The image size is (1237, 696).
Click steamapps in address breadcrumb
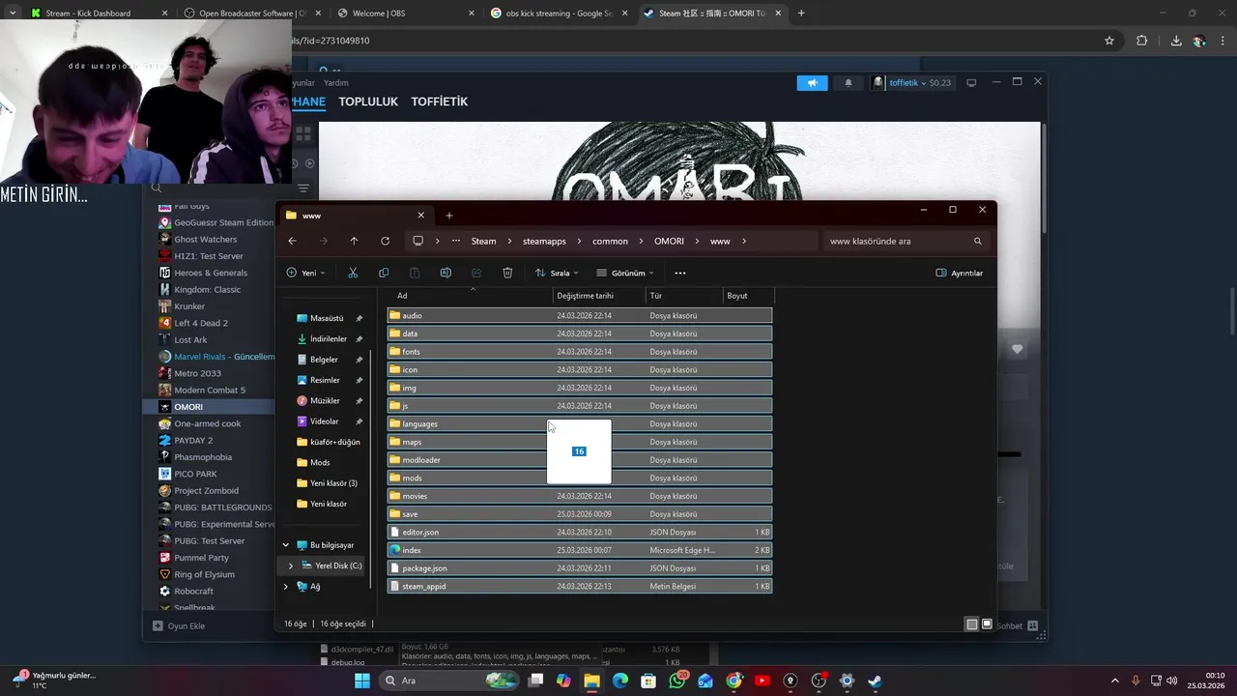pos(544,241)
